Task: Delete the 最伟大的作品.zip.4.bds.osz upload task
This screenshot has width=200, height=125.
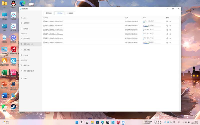Action: pyautogui.click(x=170, y=34)
